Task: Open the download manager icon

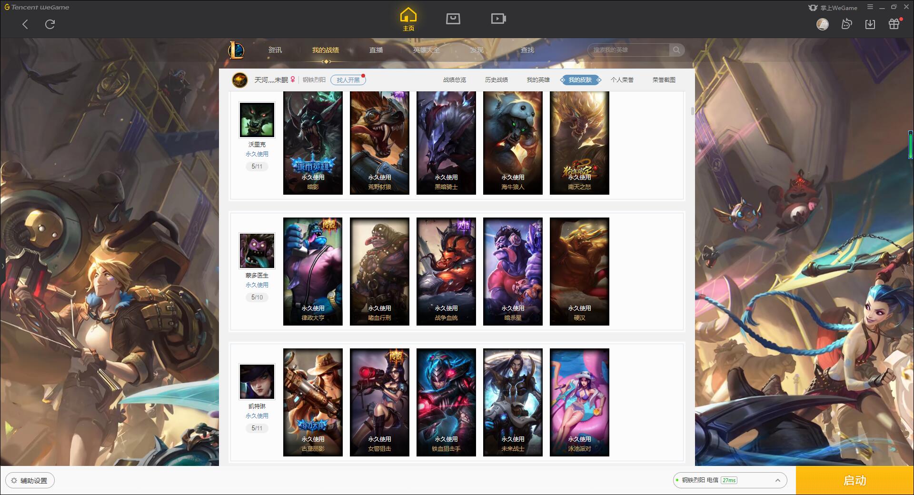Action: tap(870, 24)
